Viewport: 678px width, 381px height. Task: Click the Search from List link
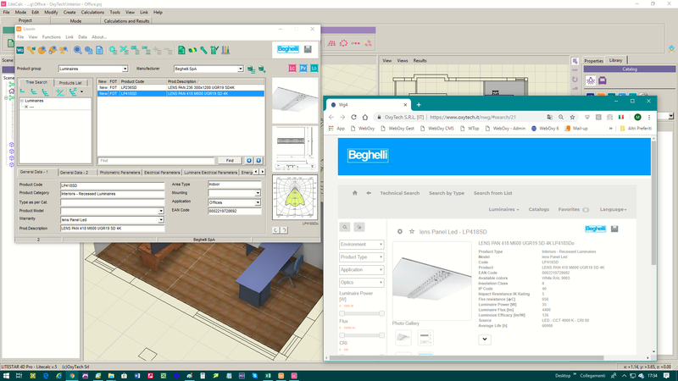(492, 193)
